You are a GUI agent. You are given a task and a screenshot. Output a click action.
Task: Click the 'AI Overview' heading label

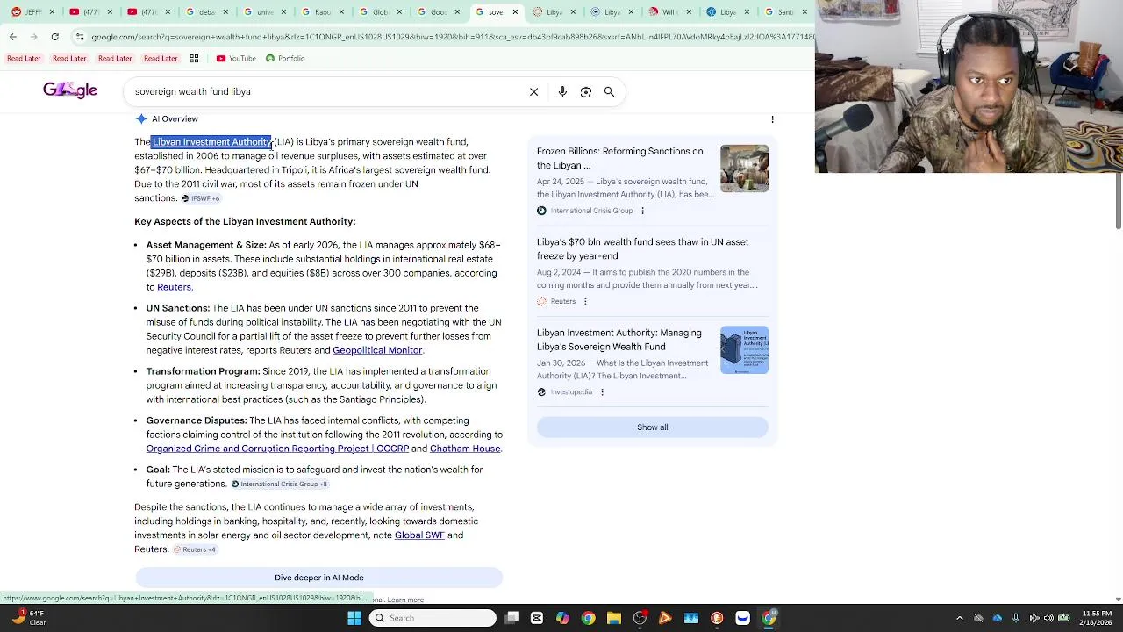tap(175, 119)
